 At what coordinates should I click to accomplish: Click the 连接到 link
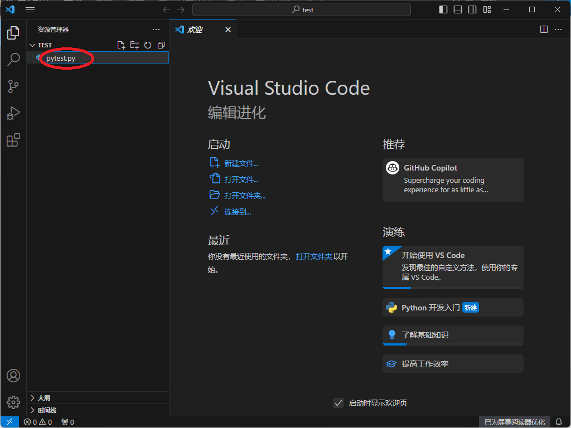[238, 212]
